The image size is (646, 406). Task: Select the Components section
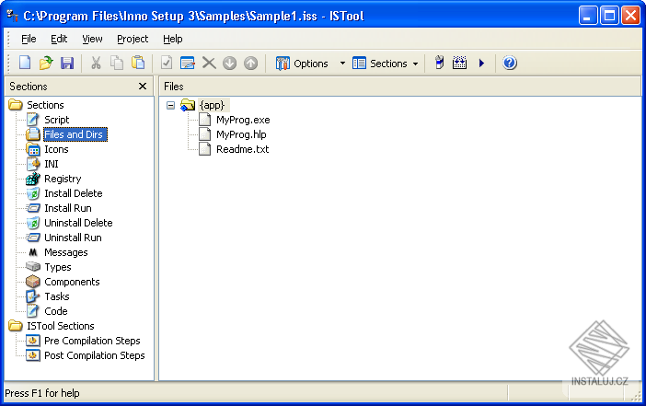72,282
